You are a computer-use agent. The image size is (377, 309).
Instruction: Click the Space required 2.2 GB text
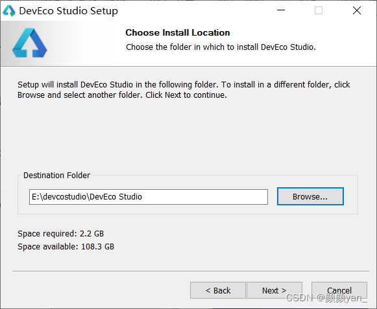coord(60,234)
